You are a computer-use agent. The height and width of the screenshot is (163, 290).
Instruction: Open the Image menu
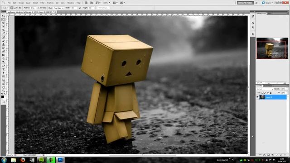(x=21, y=3)
